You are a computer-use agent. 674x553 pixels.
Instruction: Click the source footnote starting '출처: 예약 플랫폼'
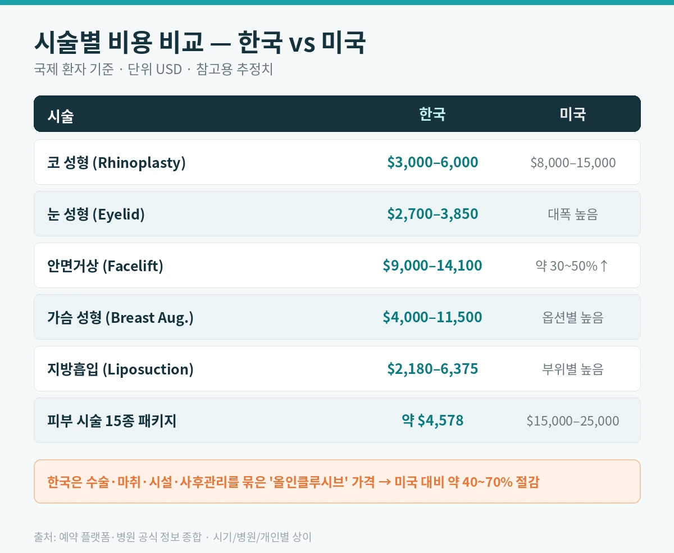pyautogui.click(x=173, y=537)
